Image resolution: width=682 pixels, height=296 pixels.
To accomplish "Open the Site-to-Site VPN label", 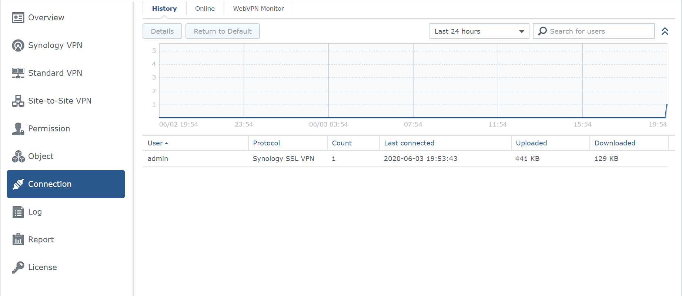I will (60, 101).
